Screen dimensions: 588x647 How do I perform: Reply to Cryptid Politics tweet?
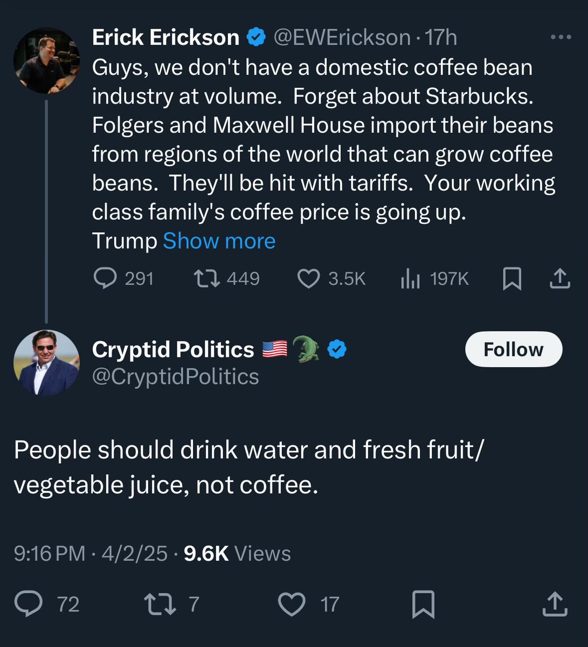pyautogui.click(x=28, y=604)
